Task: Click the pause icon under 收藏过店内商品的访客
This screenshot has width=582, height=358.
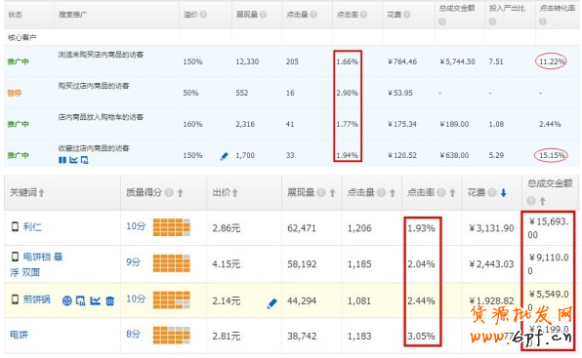Action: coord(62,160)
